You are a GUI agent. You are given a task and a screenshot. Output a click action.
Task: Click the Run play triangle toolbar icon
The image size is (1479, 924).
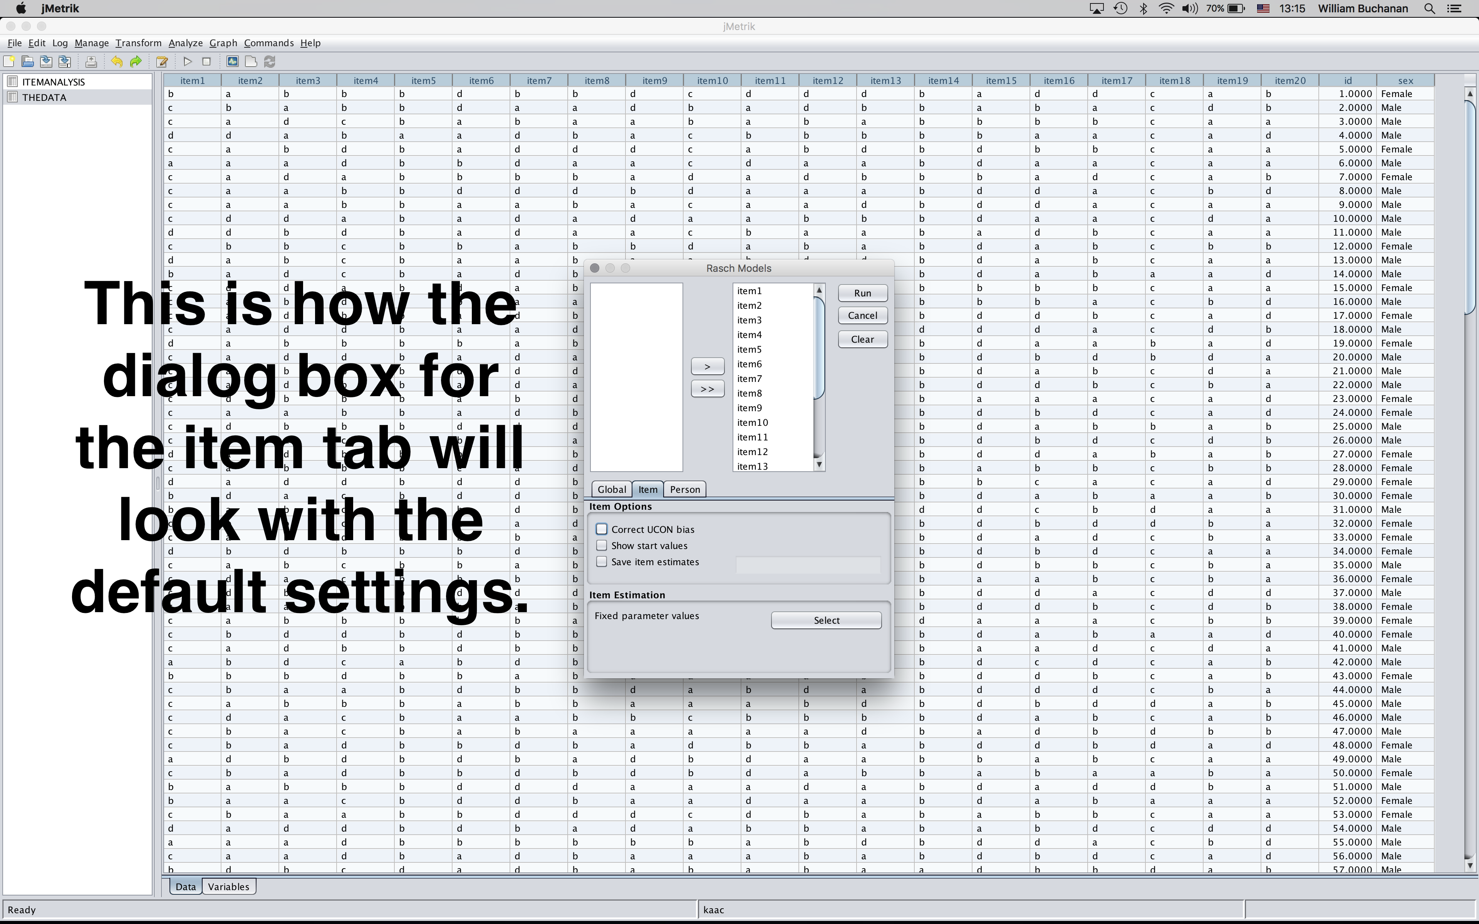click(188, 62)
